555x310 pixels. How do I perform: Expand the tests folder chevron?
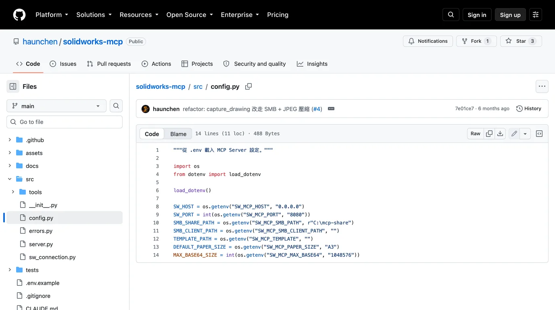(10, 270)
